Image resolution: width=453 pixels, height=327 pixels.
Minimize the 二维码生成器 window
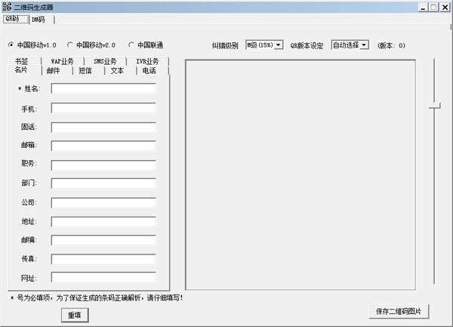(x=423, y=8)
